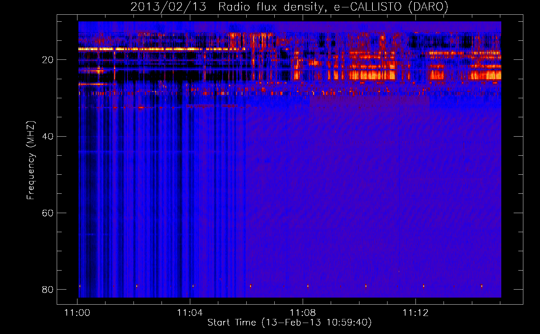540x334 pixels.
Task: Click the 11:00 time axis label
Action: click(x=77, y=313)
